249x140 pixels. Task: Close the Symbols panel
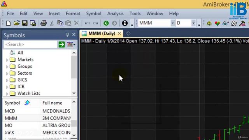(74, 35)
